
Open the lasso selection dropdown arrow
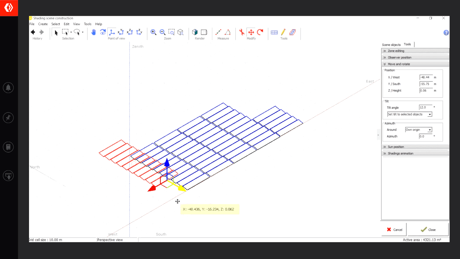[83, 32]
